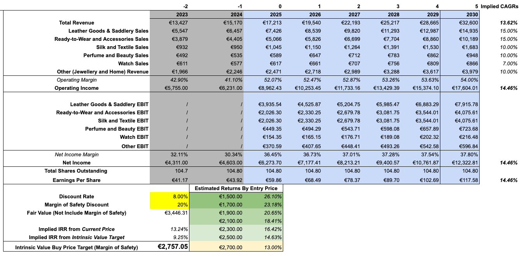Select the Total Revenue row label

tap(76, 23)
